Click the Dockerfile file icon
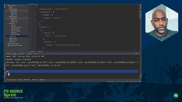The height and width of the screenshot is (102, 182). click(x=10, y=38)
